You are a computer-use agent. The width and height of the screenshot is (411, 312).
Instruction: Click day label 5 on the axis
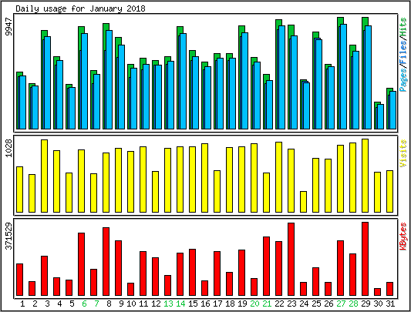coord(72,304)
